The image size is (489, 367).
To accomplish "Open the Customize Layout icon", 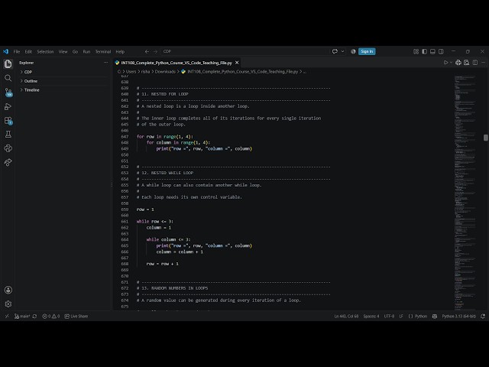I will [416, 51].
